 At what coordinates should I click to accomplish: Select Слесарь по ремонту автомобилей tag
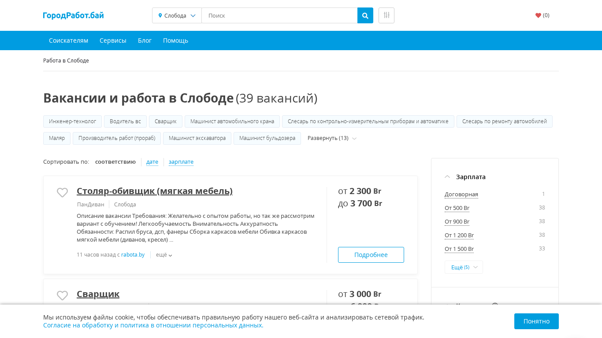pyautogui.click(x=505, y=121)
